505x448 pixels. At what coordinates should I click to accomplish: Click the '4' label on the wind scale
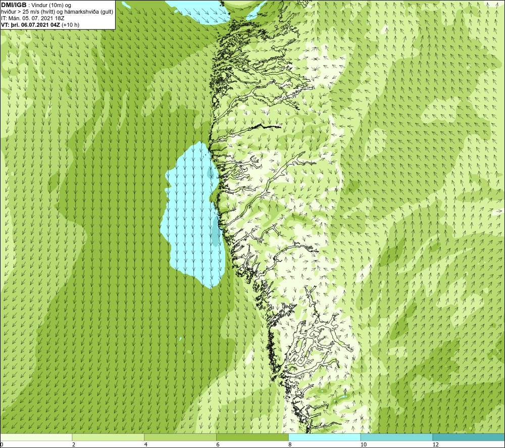click(146, 445)
